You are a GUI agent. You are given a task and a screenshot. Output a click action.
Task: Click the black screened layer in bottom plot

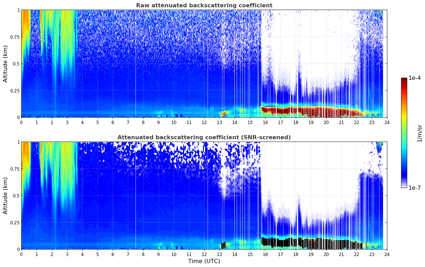pos(315,243)
